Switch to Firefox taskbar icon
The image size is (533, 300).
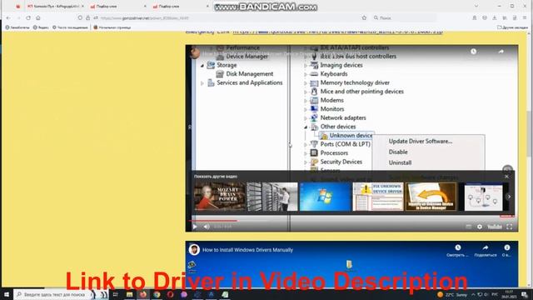click(143, 294)
